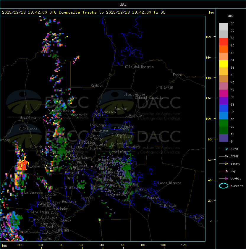Click the Clla.SanJose place label
The width and height of the screenshot is (246, 249).
pos(134,94)
